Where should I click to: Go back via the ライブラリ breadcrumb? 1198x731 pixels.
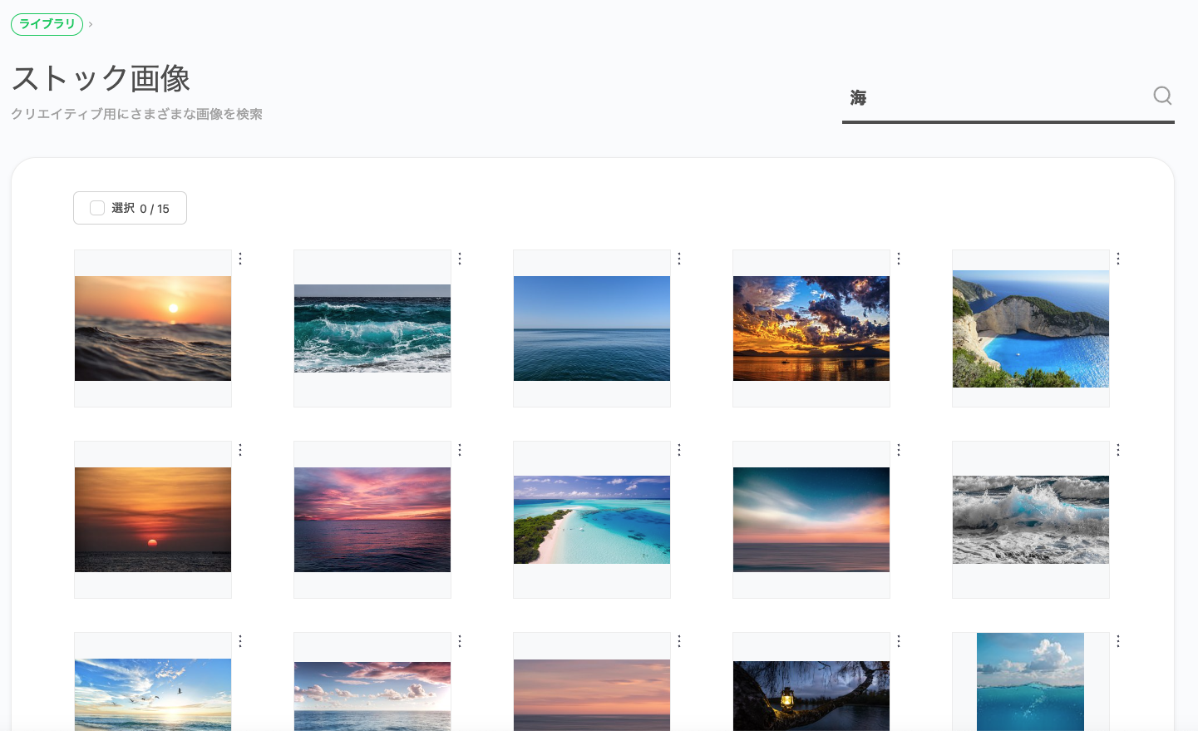(x=47, y=24)
